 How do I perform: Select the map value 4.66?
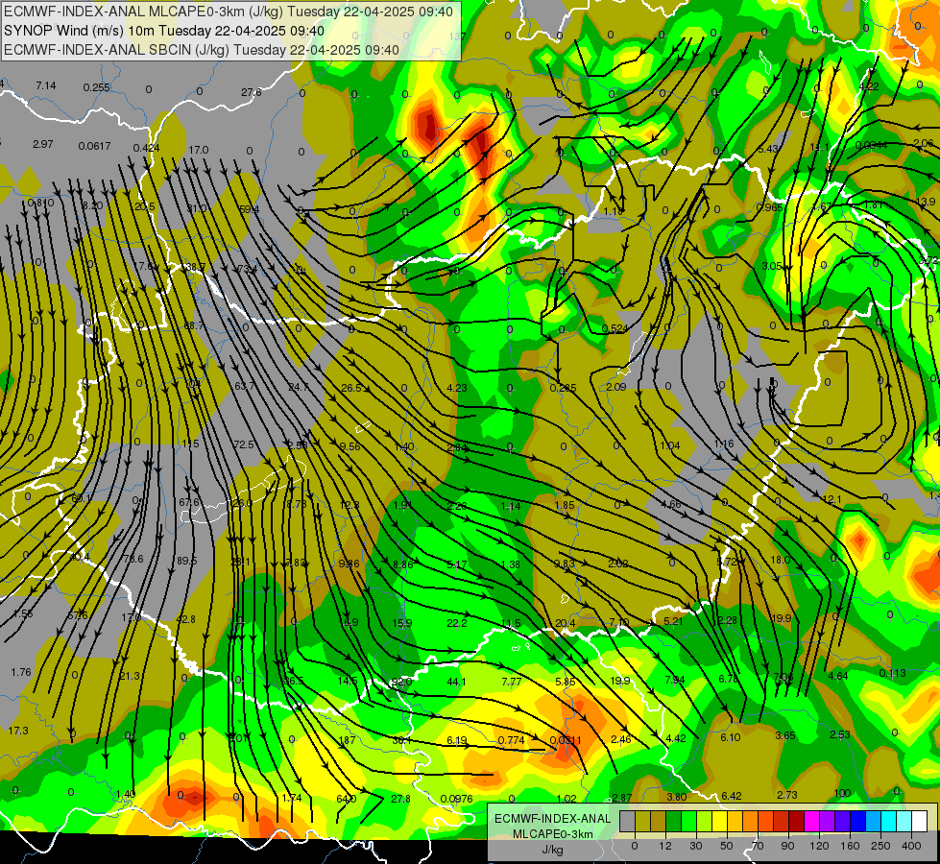671,504
